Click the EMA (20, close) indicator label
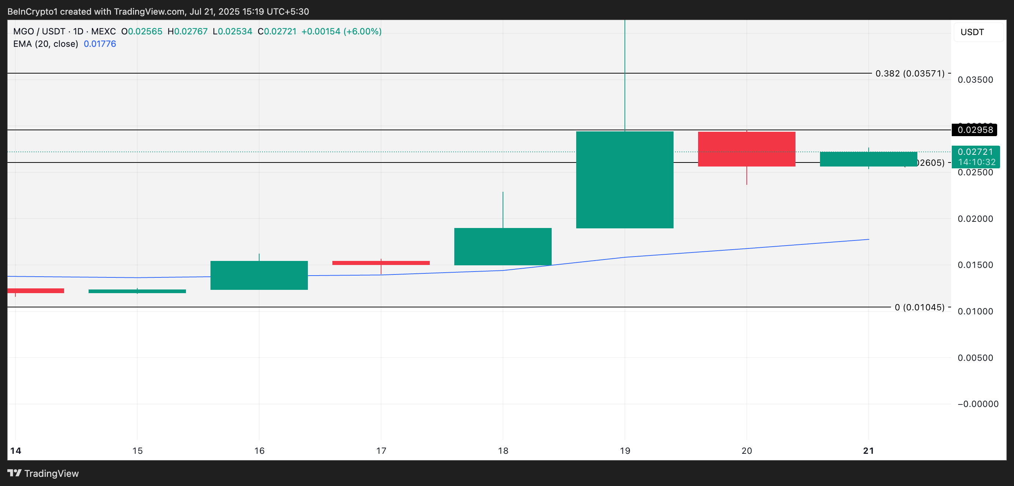Screen dimensions: 1014x486 click(x=45, y=44)
